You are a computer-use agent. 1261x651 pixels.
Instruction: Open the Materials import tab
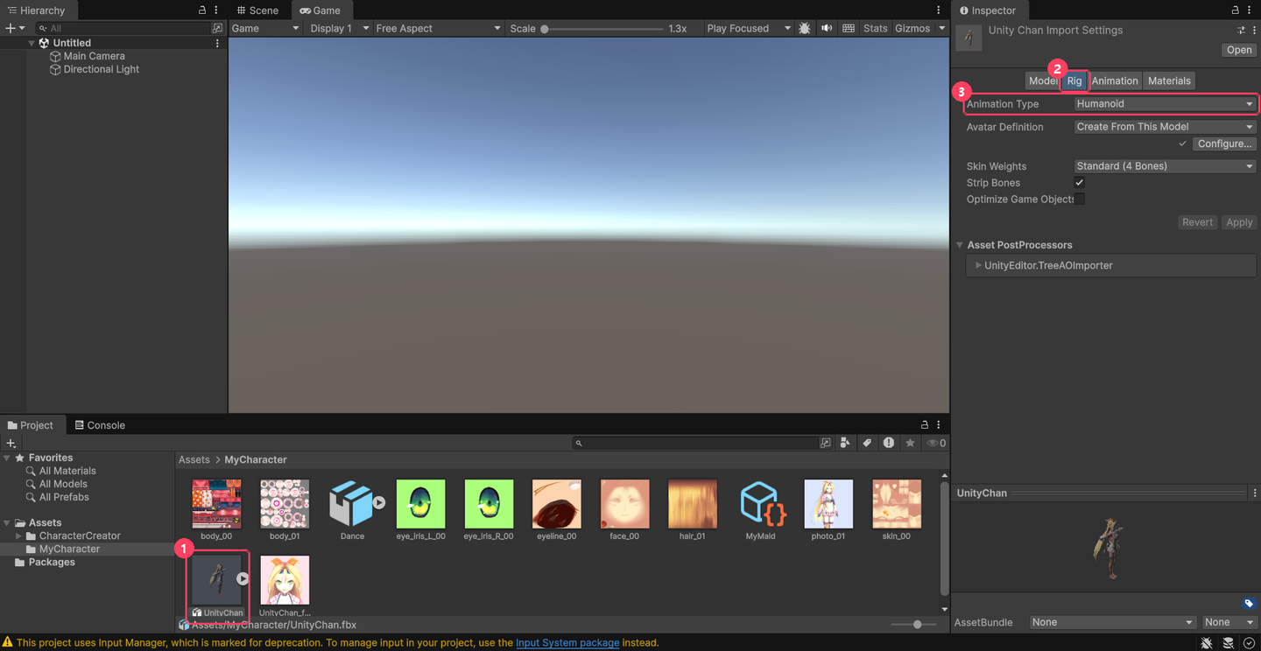[x=1169, y=80]
